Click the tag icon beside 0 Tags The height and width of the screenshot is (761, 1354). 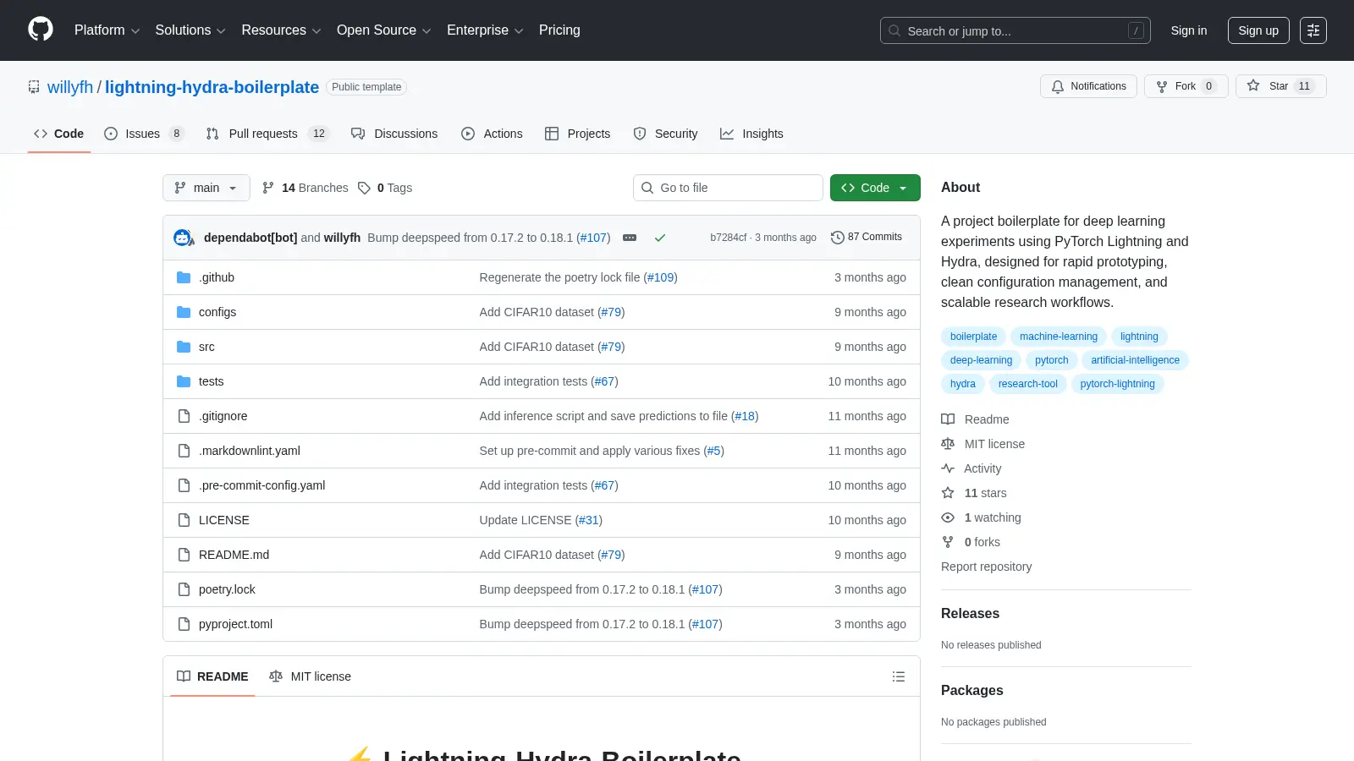coord(364,188)
